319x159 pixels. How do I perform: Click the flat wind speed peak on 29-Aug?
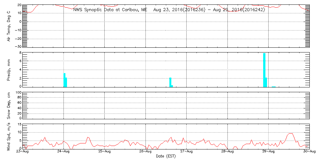[x=291, y=134]
